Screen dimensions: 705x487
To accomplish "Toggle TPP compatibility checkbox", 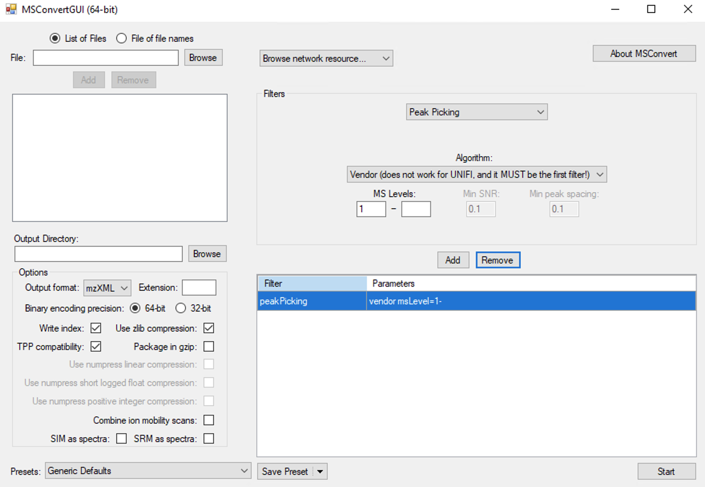I will tap(96, 346).
